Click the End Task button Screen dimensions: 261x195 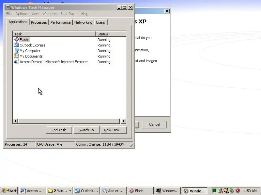coord(59,130)
